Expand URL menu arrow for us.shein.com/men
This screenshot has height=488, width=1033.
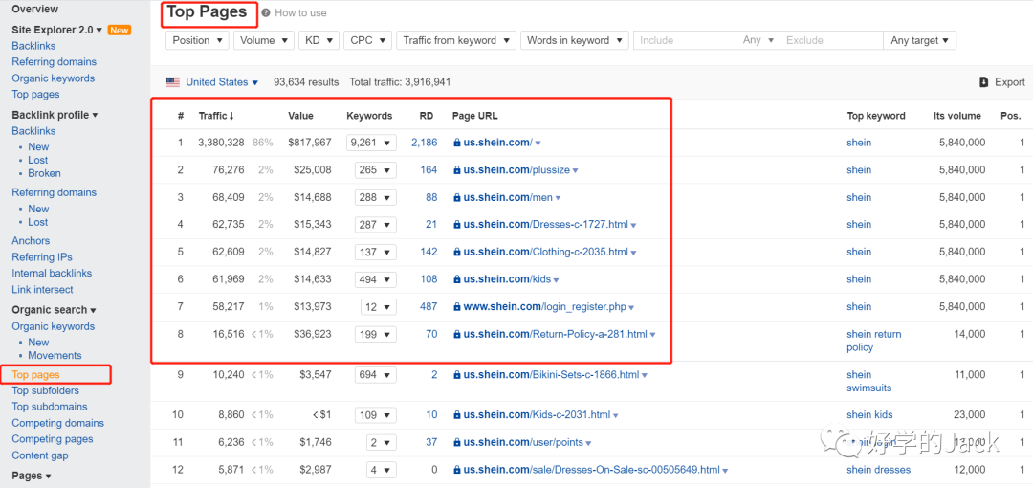pos(558,198)
